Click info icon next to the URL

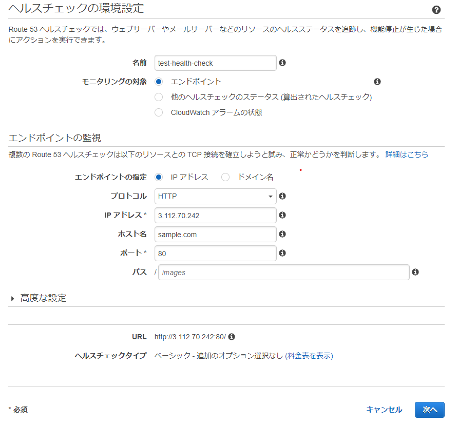(232, 337)
